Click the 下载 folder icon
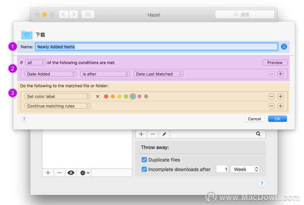The image size is (304, 205). coord(27,35)
